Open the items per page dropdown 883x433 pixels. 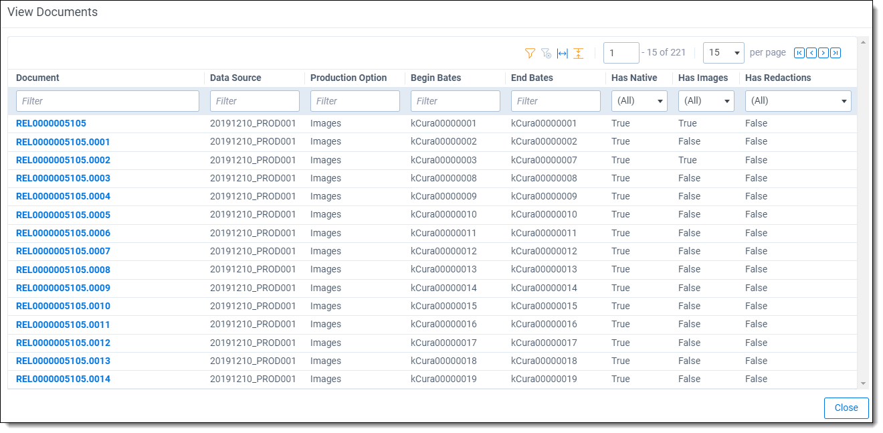pos(723,53)
